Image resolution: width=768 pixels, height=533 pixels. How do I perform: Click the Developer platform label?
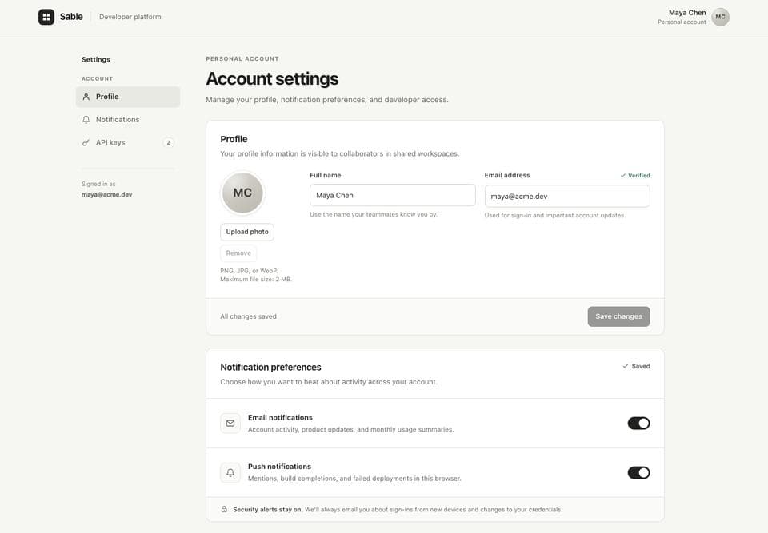tap(130, 17)
